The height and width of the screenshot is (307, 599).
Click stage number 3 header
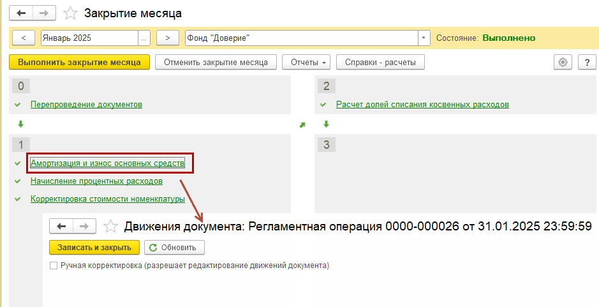[x=326, y=144]
